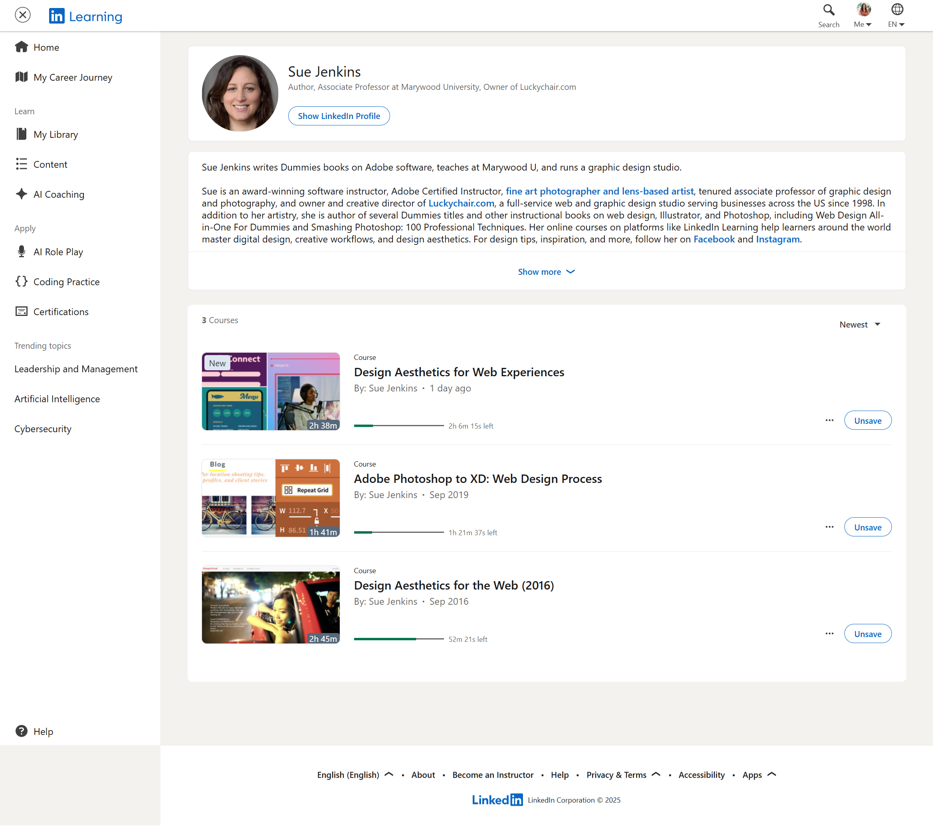Open the Newest sort dropdown
The height and width of the screenshot is (826, 933).
[x=860, y=325]
